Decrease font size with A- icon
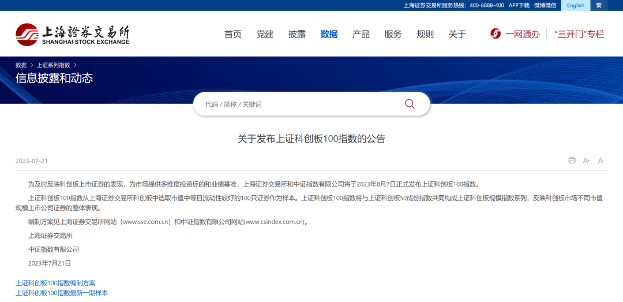 point(601,161)
